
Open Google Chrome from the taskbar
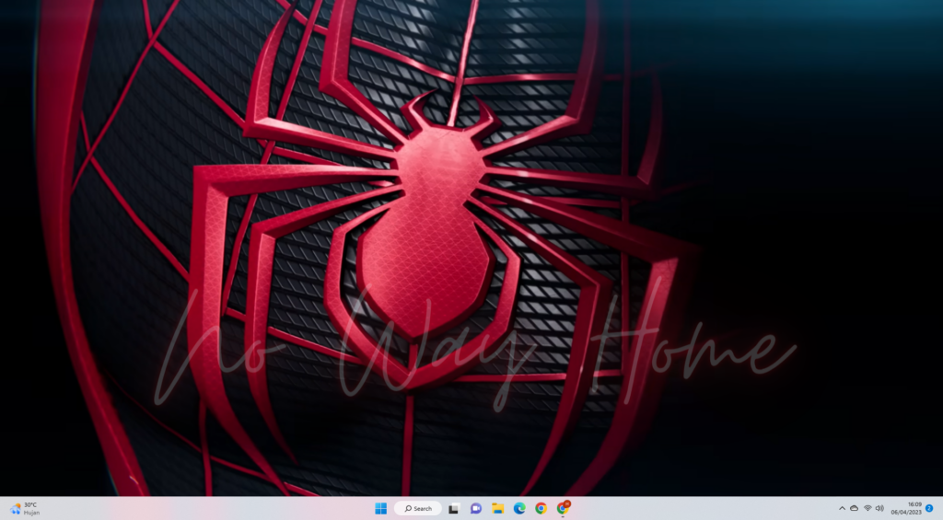tap(541, 509)
